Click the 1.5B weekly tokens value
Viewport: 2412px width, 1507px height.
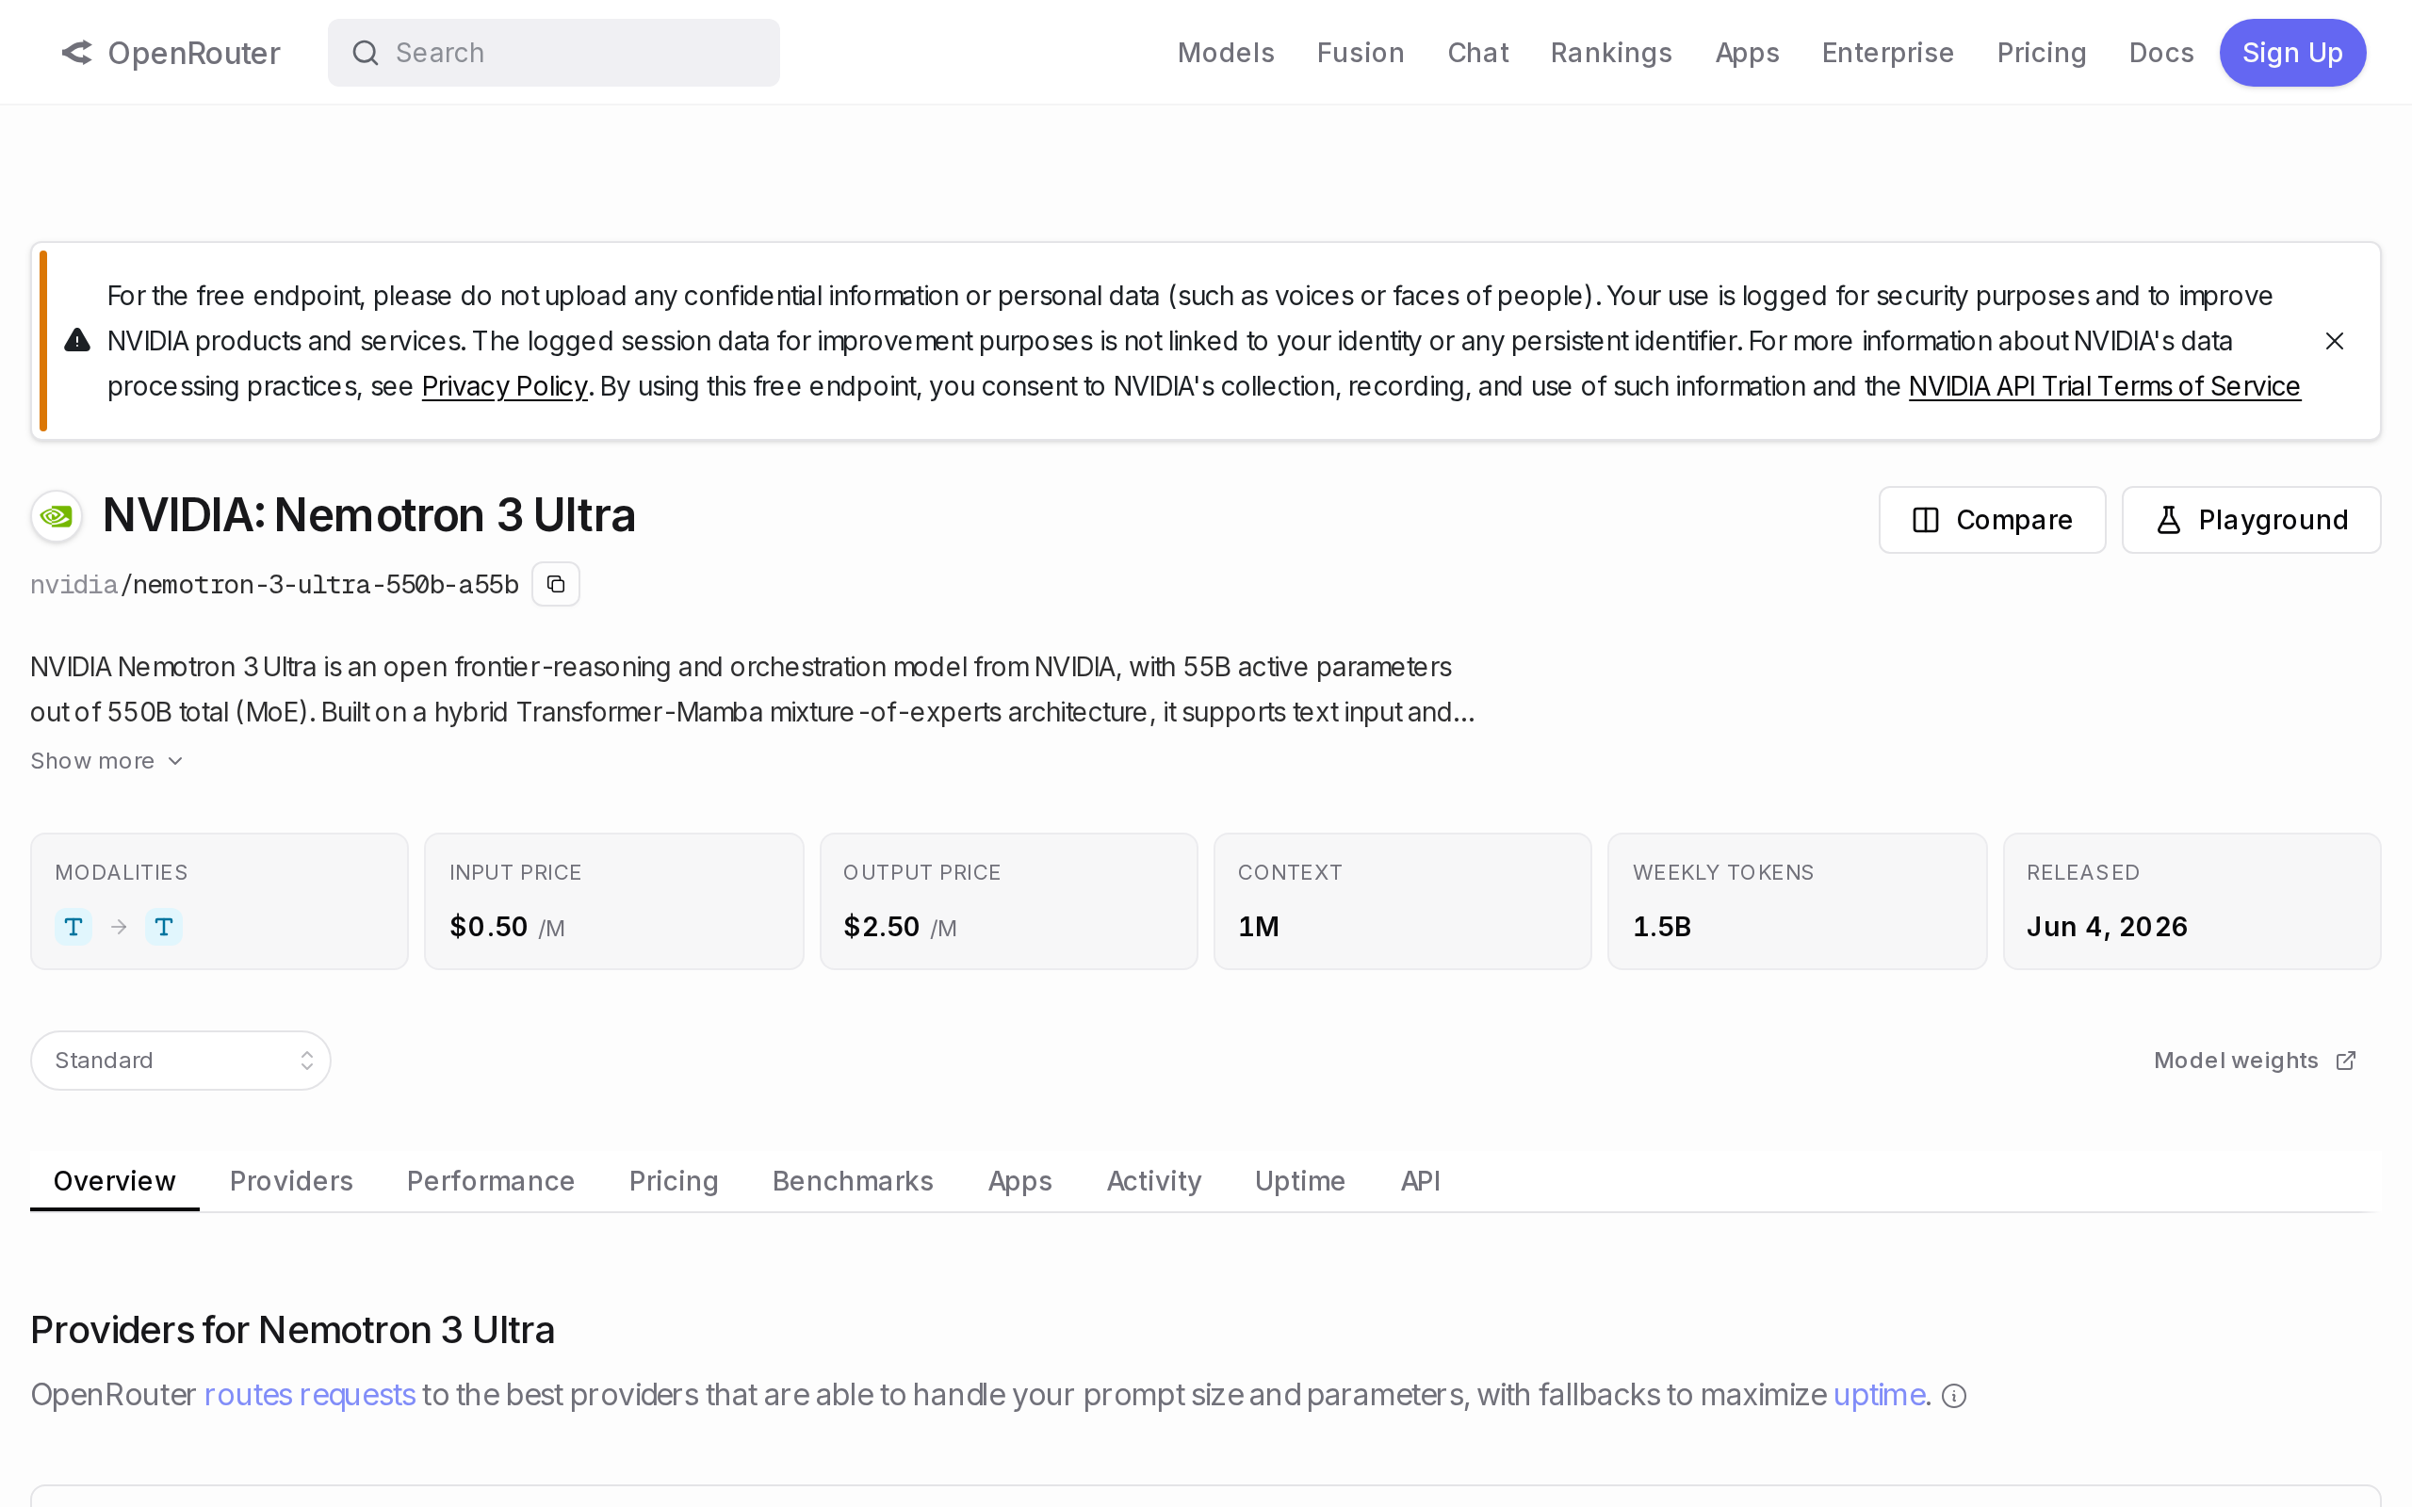pos(1662,927)
